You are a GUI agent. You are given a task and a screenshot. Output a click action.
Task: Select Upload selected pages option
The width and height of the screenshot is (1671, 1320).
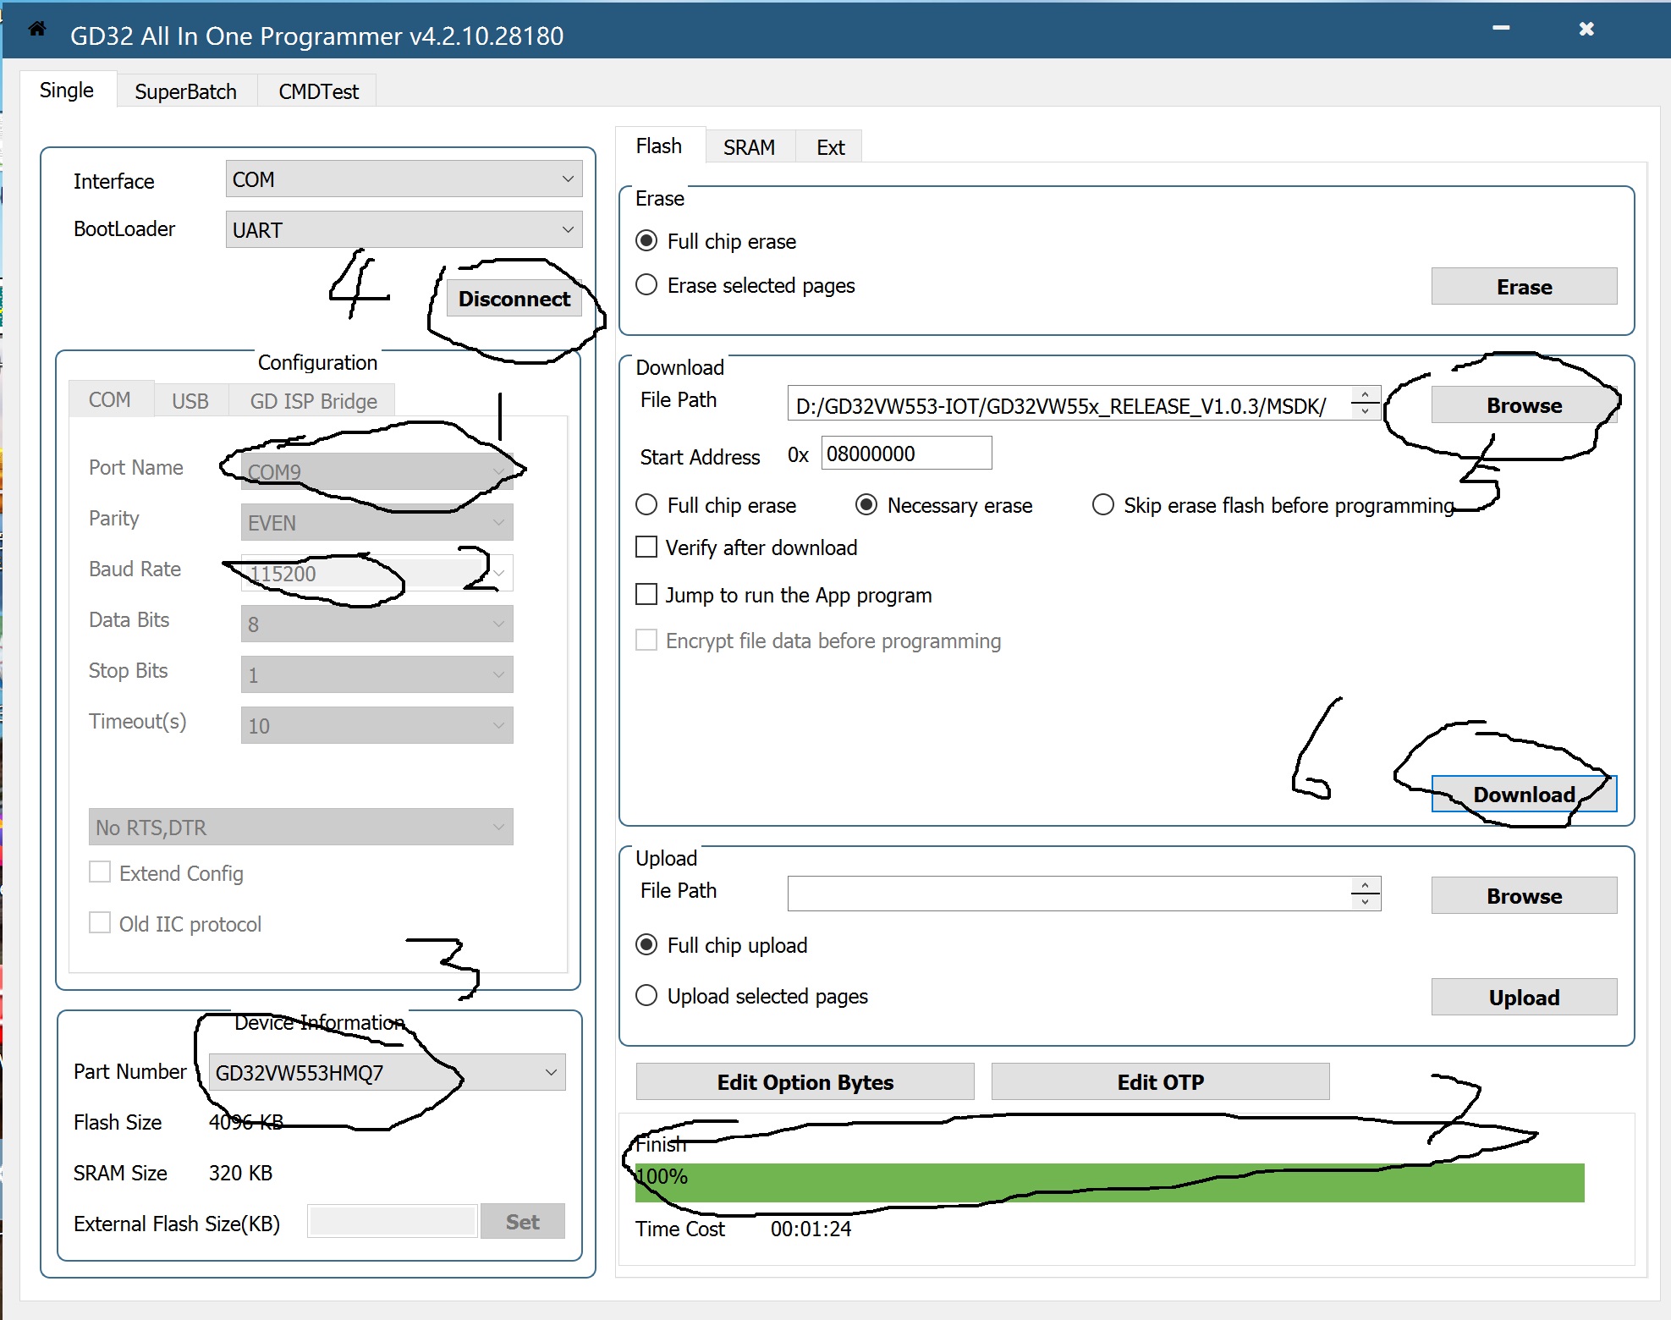[x=646, y=995]
